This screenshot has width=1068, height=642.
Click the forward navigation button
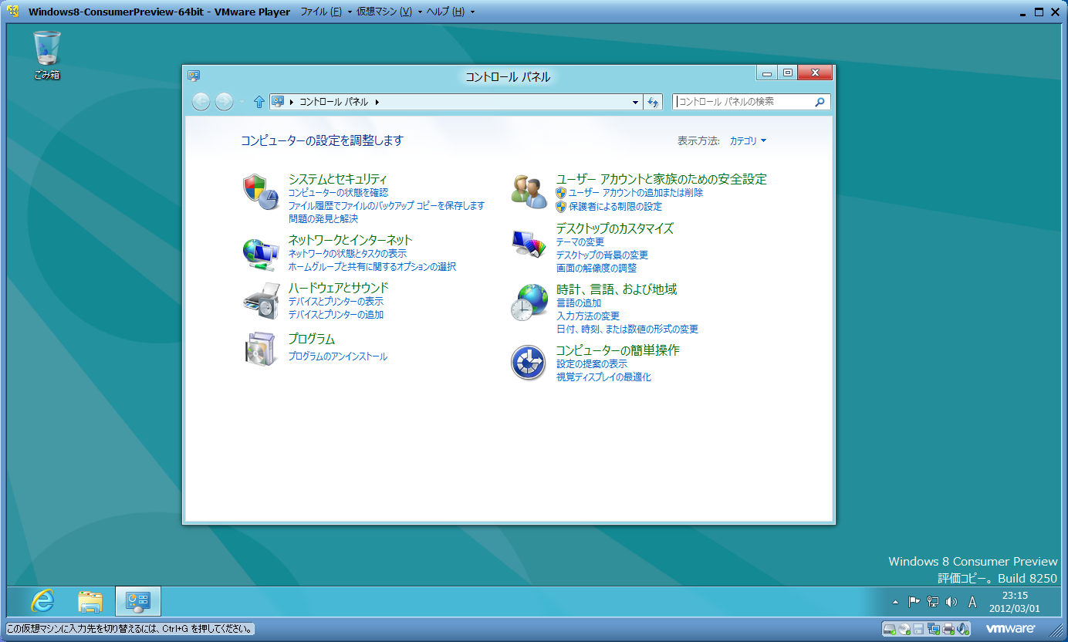[224, 101]
